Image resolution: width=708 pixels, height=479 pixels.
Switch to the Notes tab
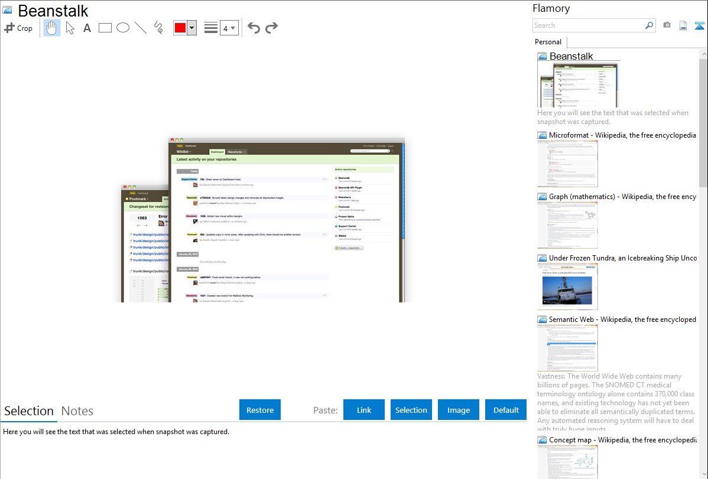tap(77, 411)
